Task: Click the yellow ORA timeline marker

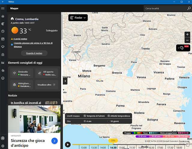Action: [113, 141]
